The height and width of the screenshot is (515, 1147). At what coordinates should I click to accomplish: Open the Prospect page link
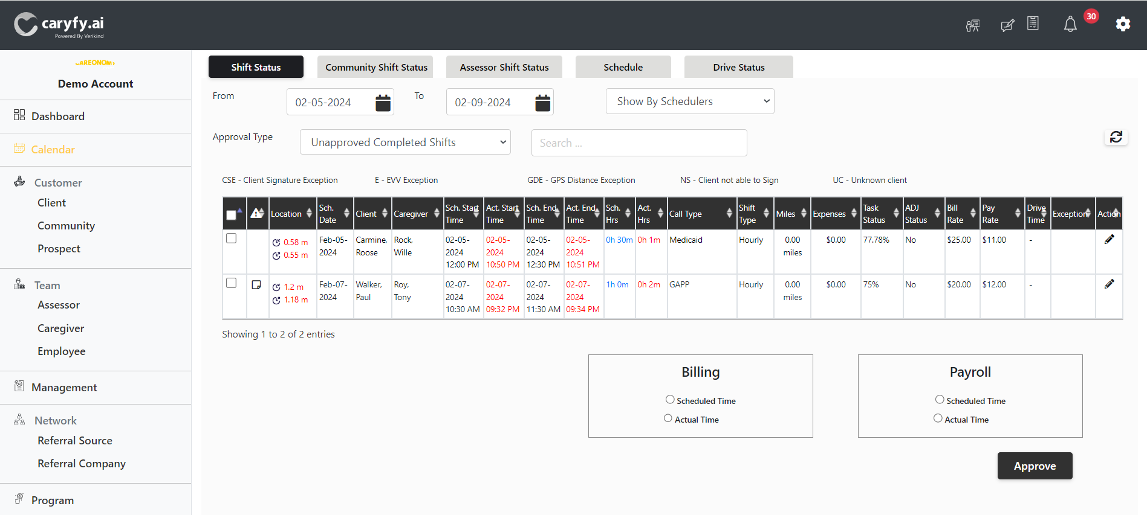tap(59, 249)
